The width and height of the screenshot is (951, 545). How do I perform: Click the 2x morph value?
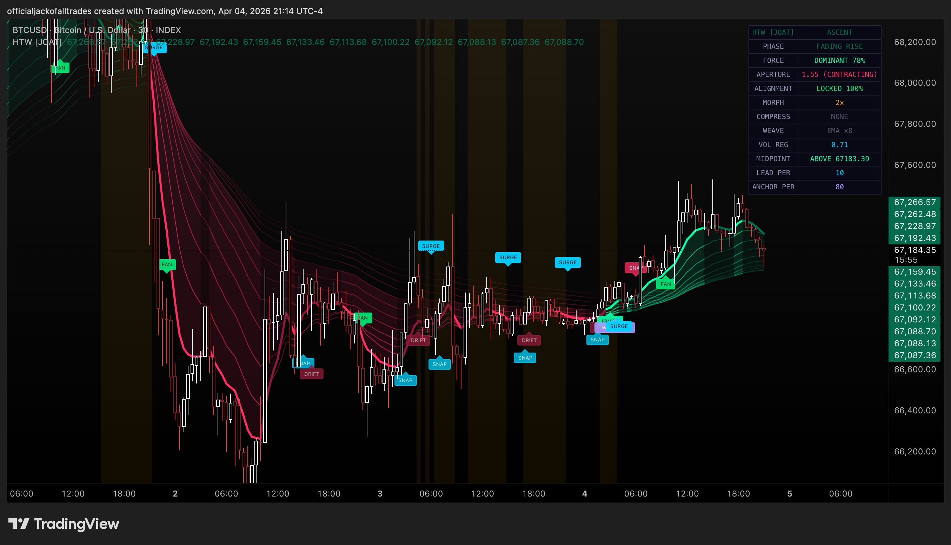(839, 103)
